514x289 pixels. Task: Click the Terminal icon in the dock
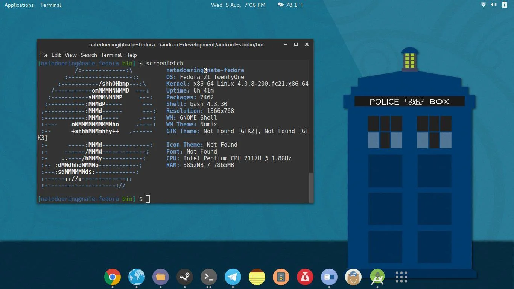209,277
